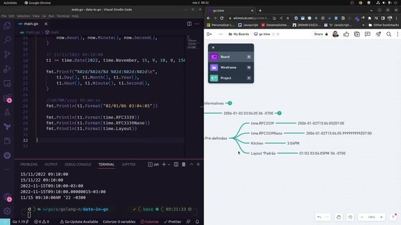Select the go time Chrome tab
Viewport: 401px width, 225px height.
[x=230, y=11]
